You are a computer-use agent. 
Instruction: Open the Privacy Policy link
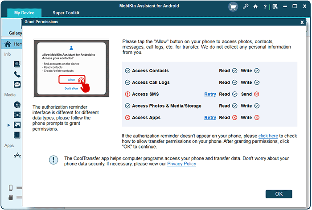(x=181, y=164)
